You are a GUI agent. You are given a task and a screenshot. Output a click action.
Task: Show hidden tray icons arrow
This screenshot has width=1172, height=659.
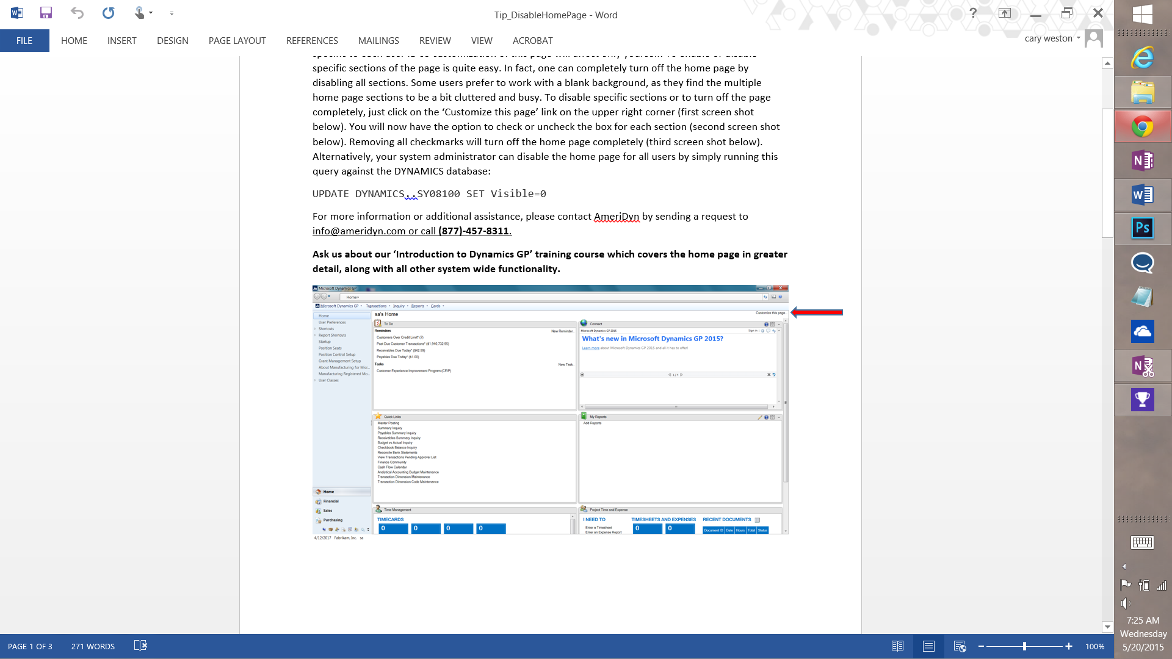tap(1124, 566)
